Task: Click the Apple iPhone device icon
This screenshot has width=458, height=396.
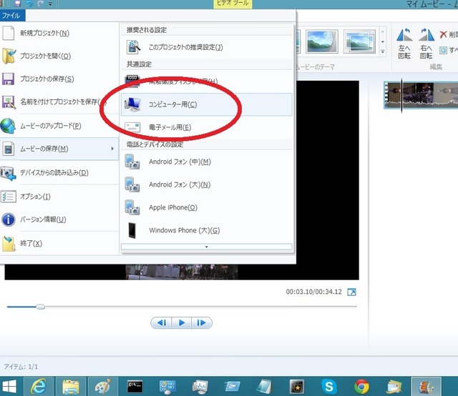Action: [x=132, y=207]
